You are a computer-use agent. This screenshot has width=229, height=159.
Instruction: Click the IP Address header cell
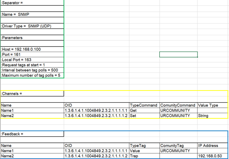point(212,145)
